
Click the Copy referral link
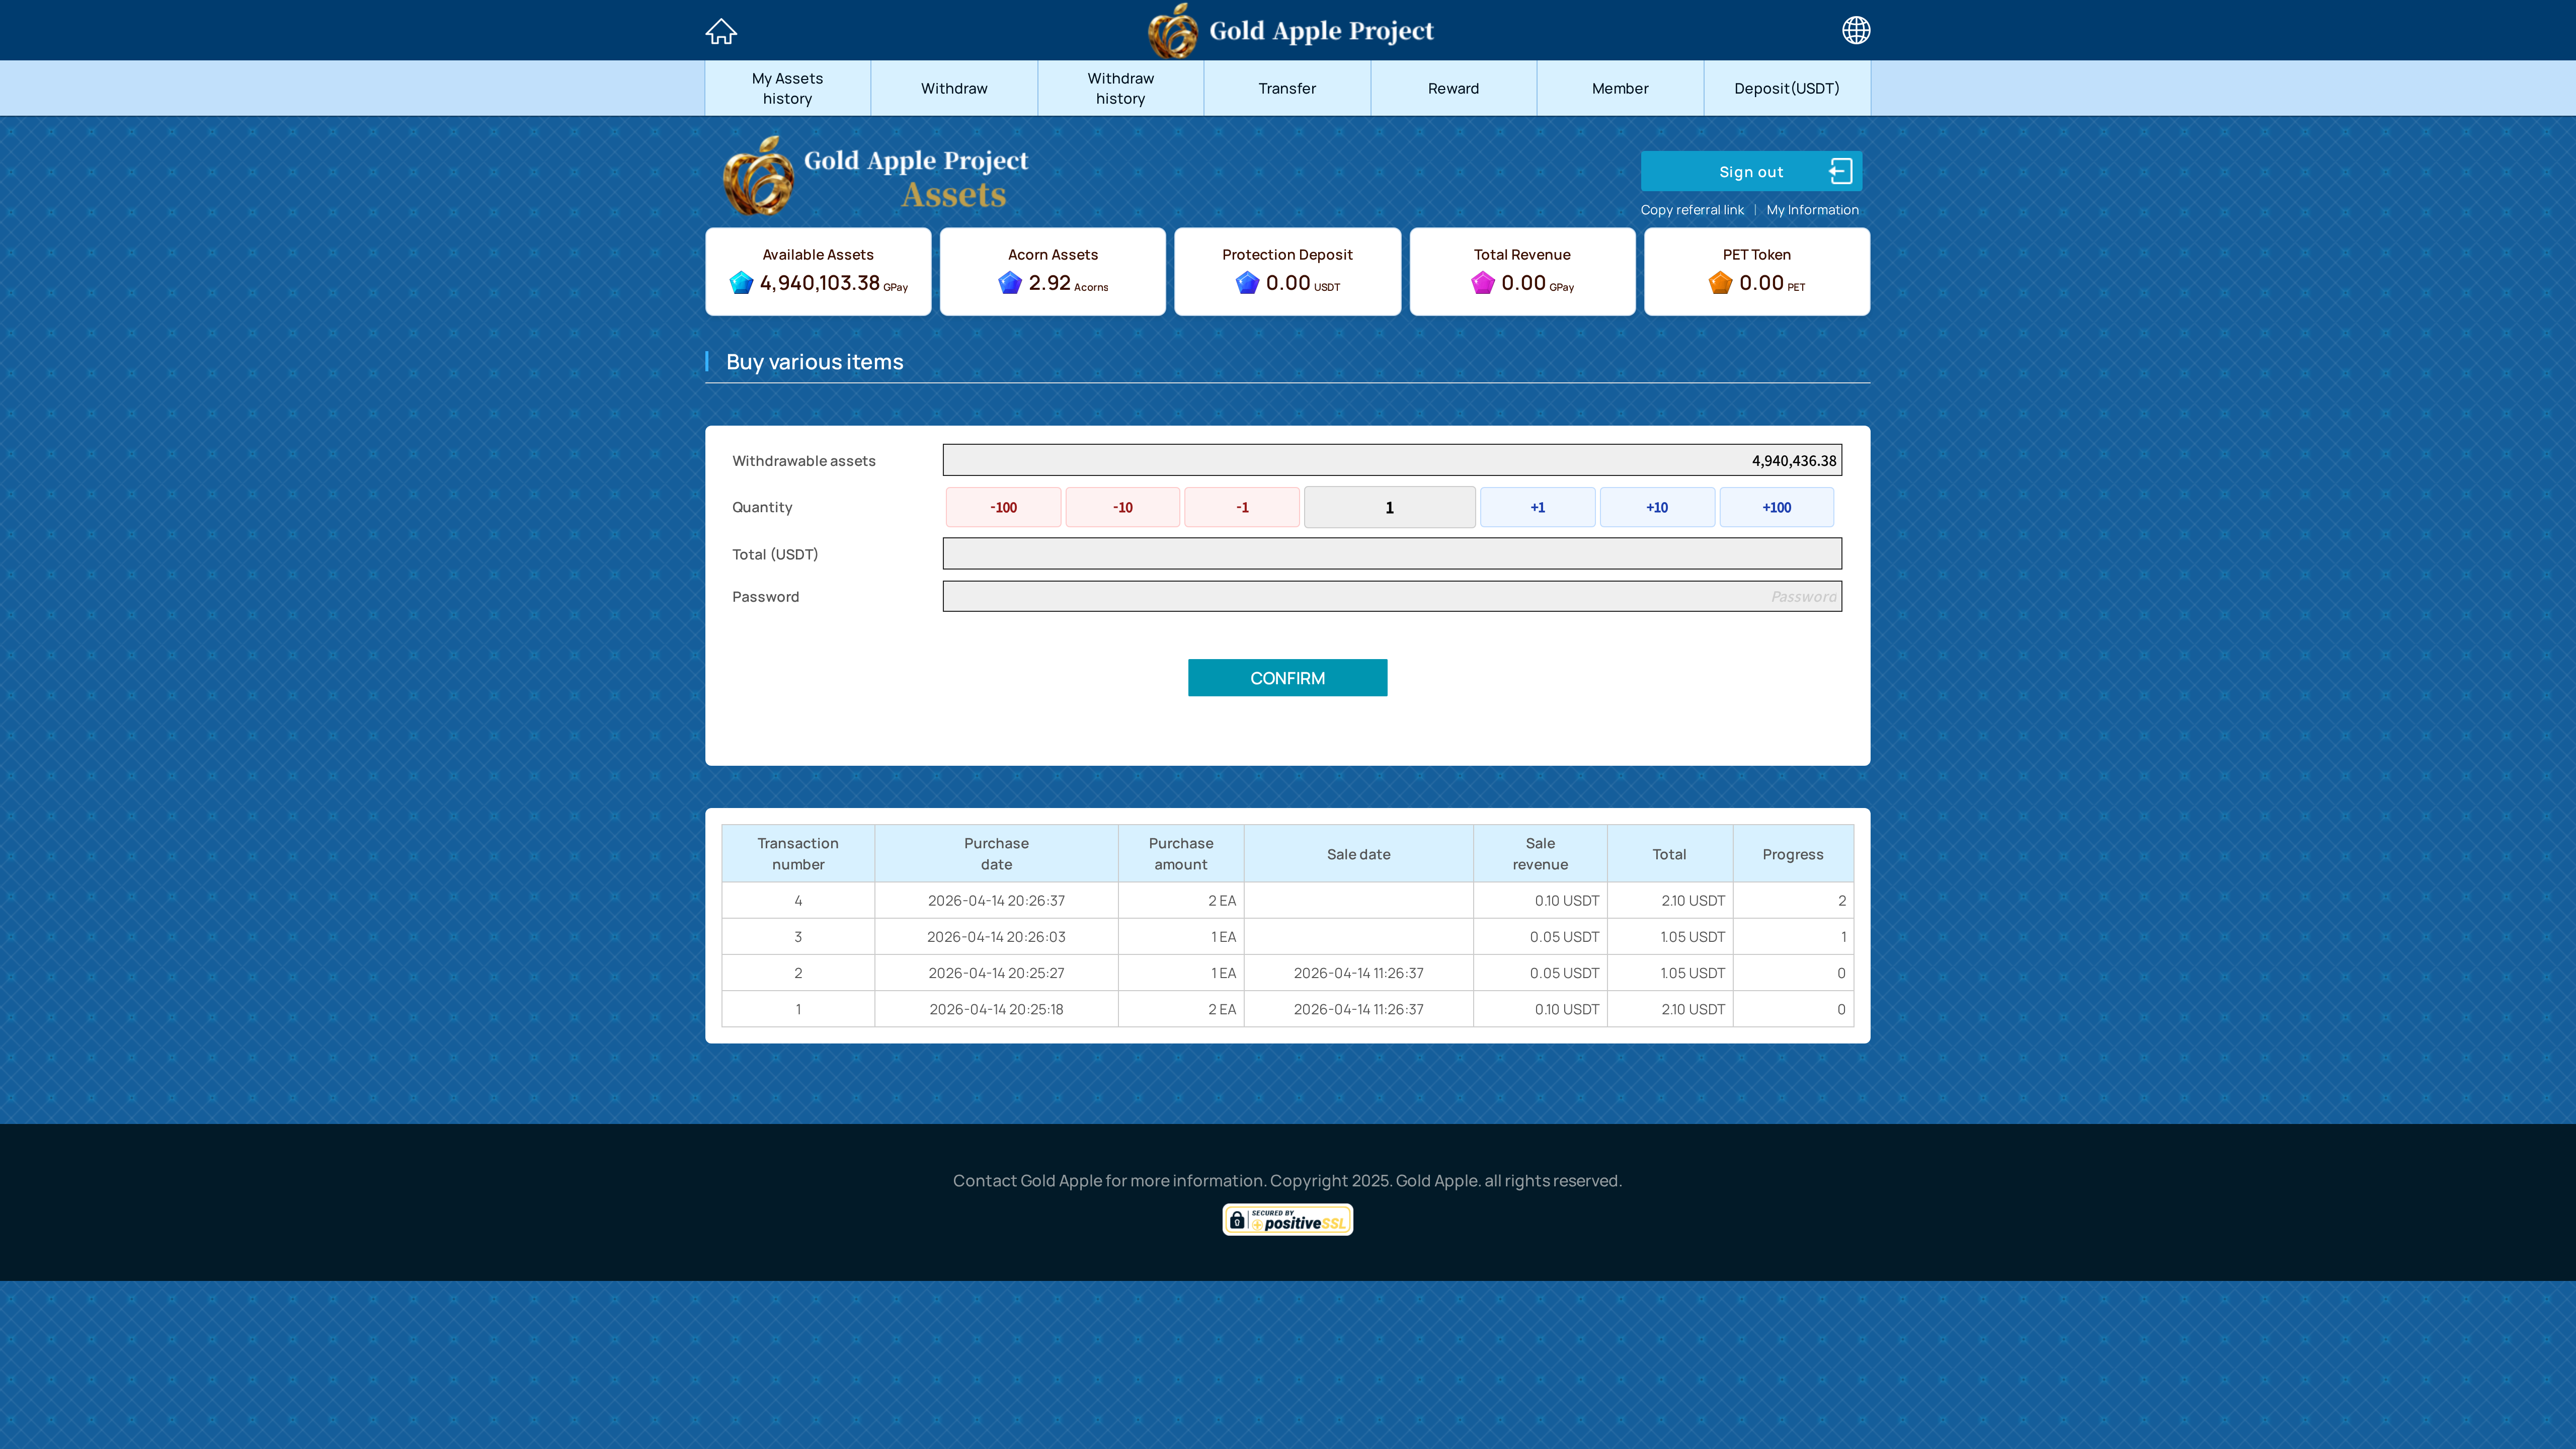(x=1691, y=210)
